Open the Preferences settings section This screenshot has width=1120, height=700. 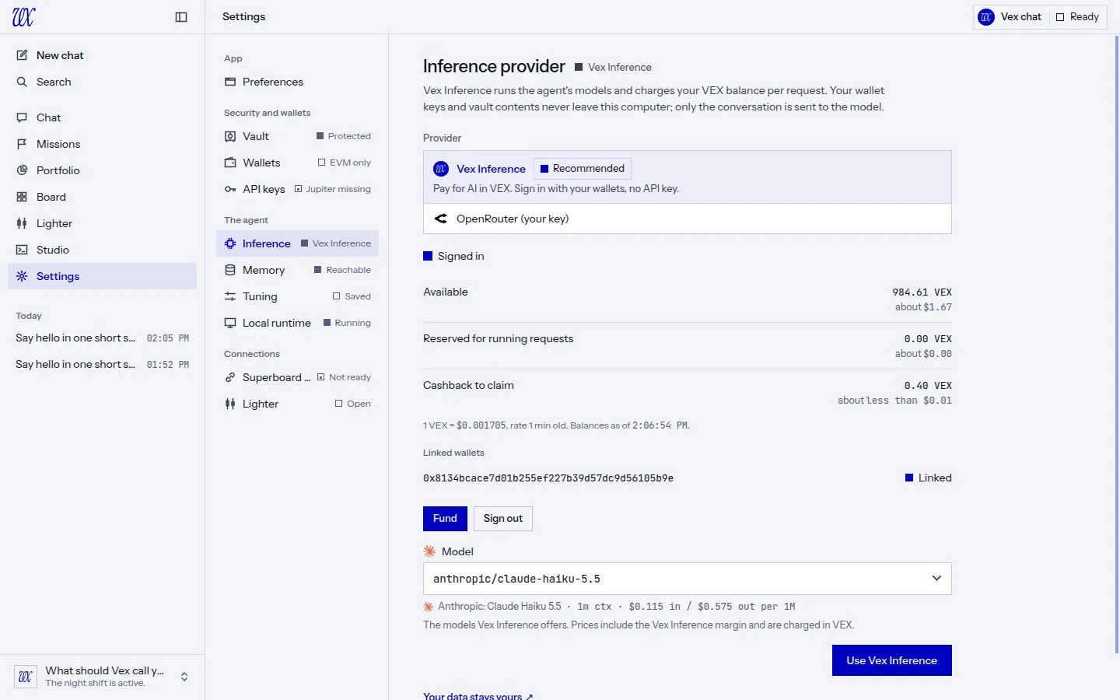(297, 82)
